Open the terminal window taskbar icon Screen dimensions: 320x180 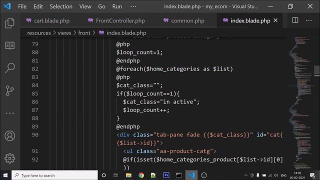pyautogui.click(x=179, y=175)
